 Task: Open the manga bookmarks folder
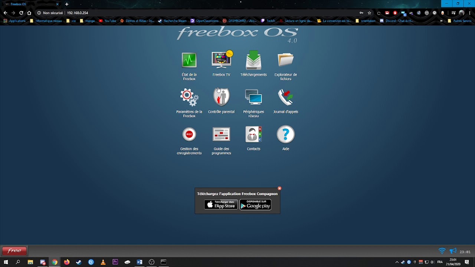[x=87, y=21]
